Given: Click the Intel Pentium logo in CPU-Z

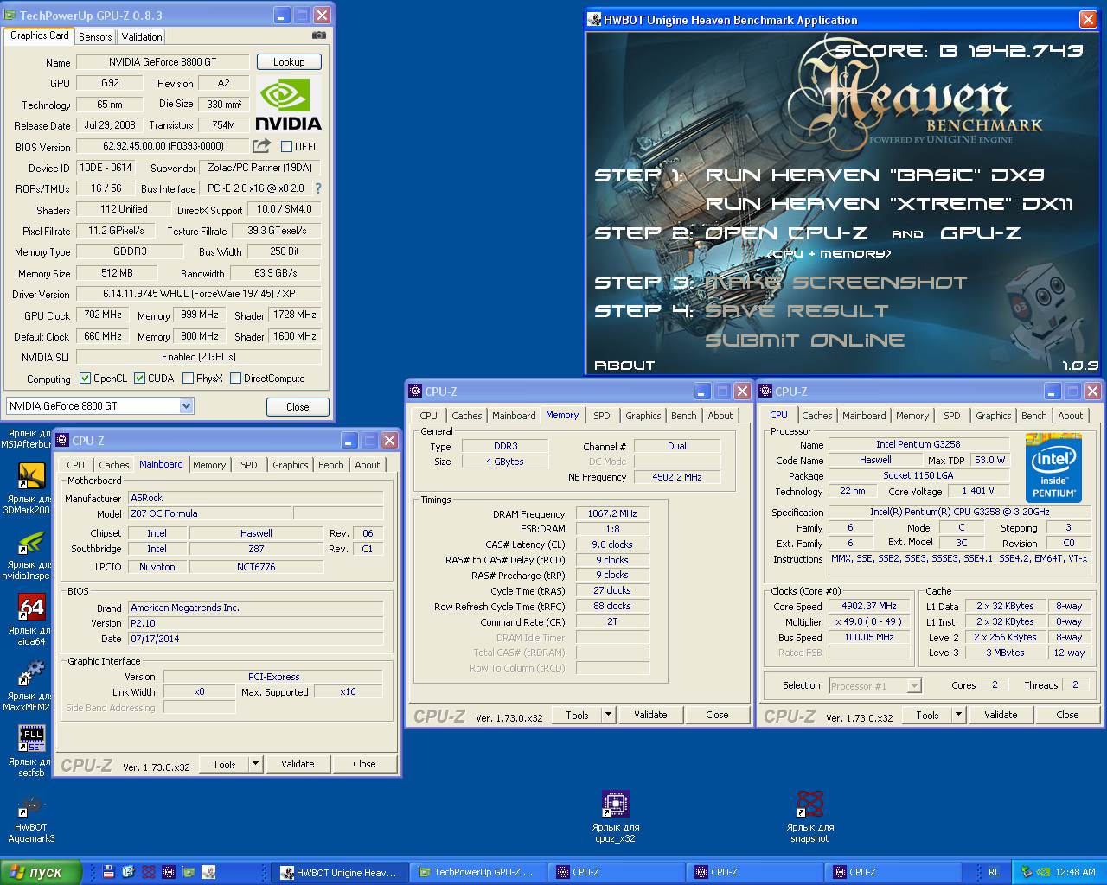Looking at the screenshot, I should pos(1053,468).
